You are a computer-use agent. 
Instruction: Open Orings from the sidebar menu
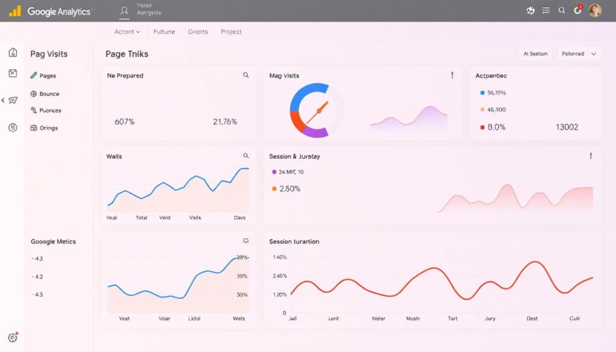pos(49,128)
